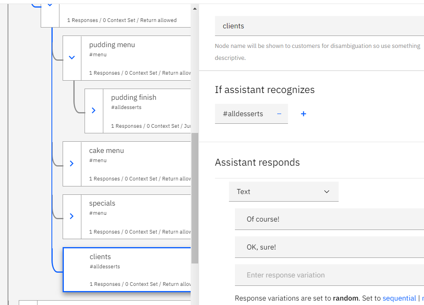Select the pudding menu dialog node
The width and height of the screenshot is (424, 305).
coord(136,58)
